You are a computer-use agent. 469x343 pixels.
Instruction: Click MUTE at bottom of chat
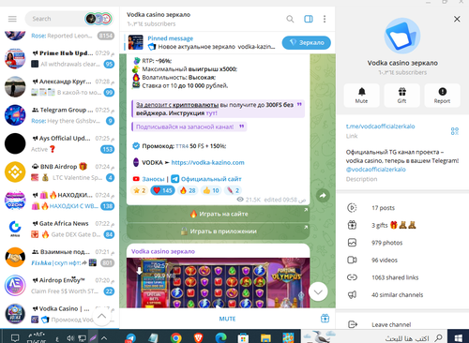coord(227,319)
